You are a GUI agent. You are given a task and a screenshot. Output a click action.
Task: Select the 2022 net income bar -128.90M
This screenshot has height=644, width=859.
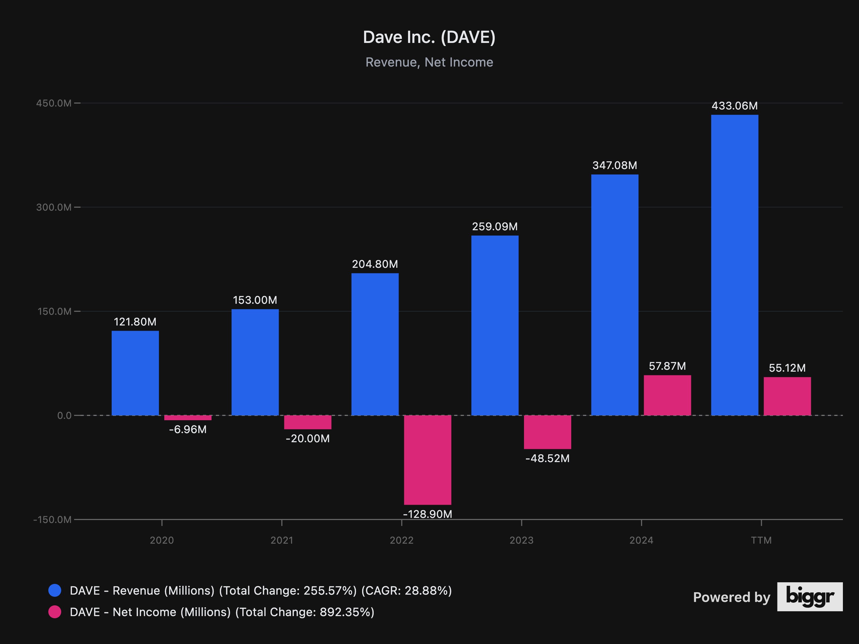(428, 460)
